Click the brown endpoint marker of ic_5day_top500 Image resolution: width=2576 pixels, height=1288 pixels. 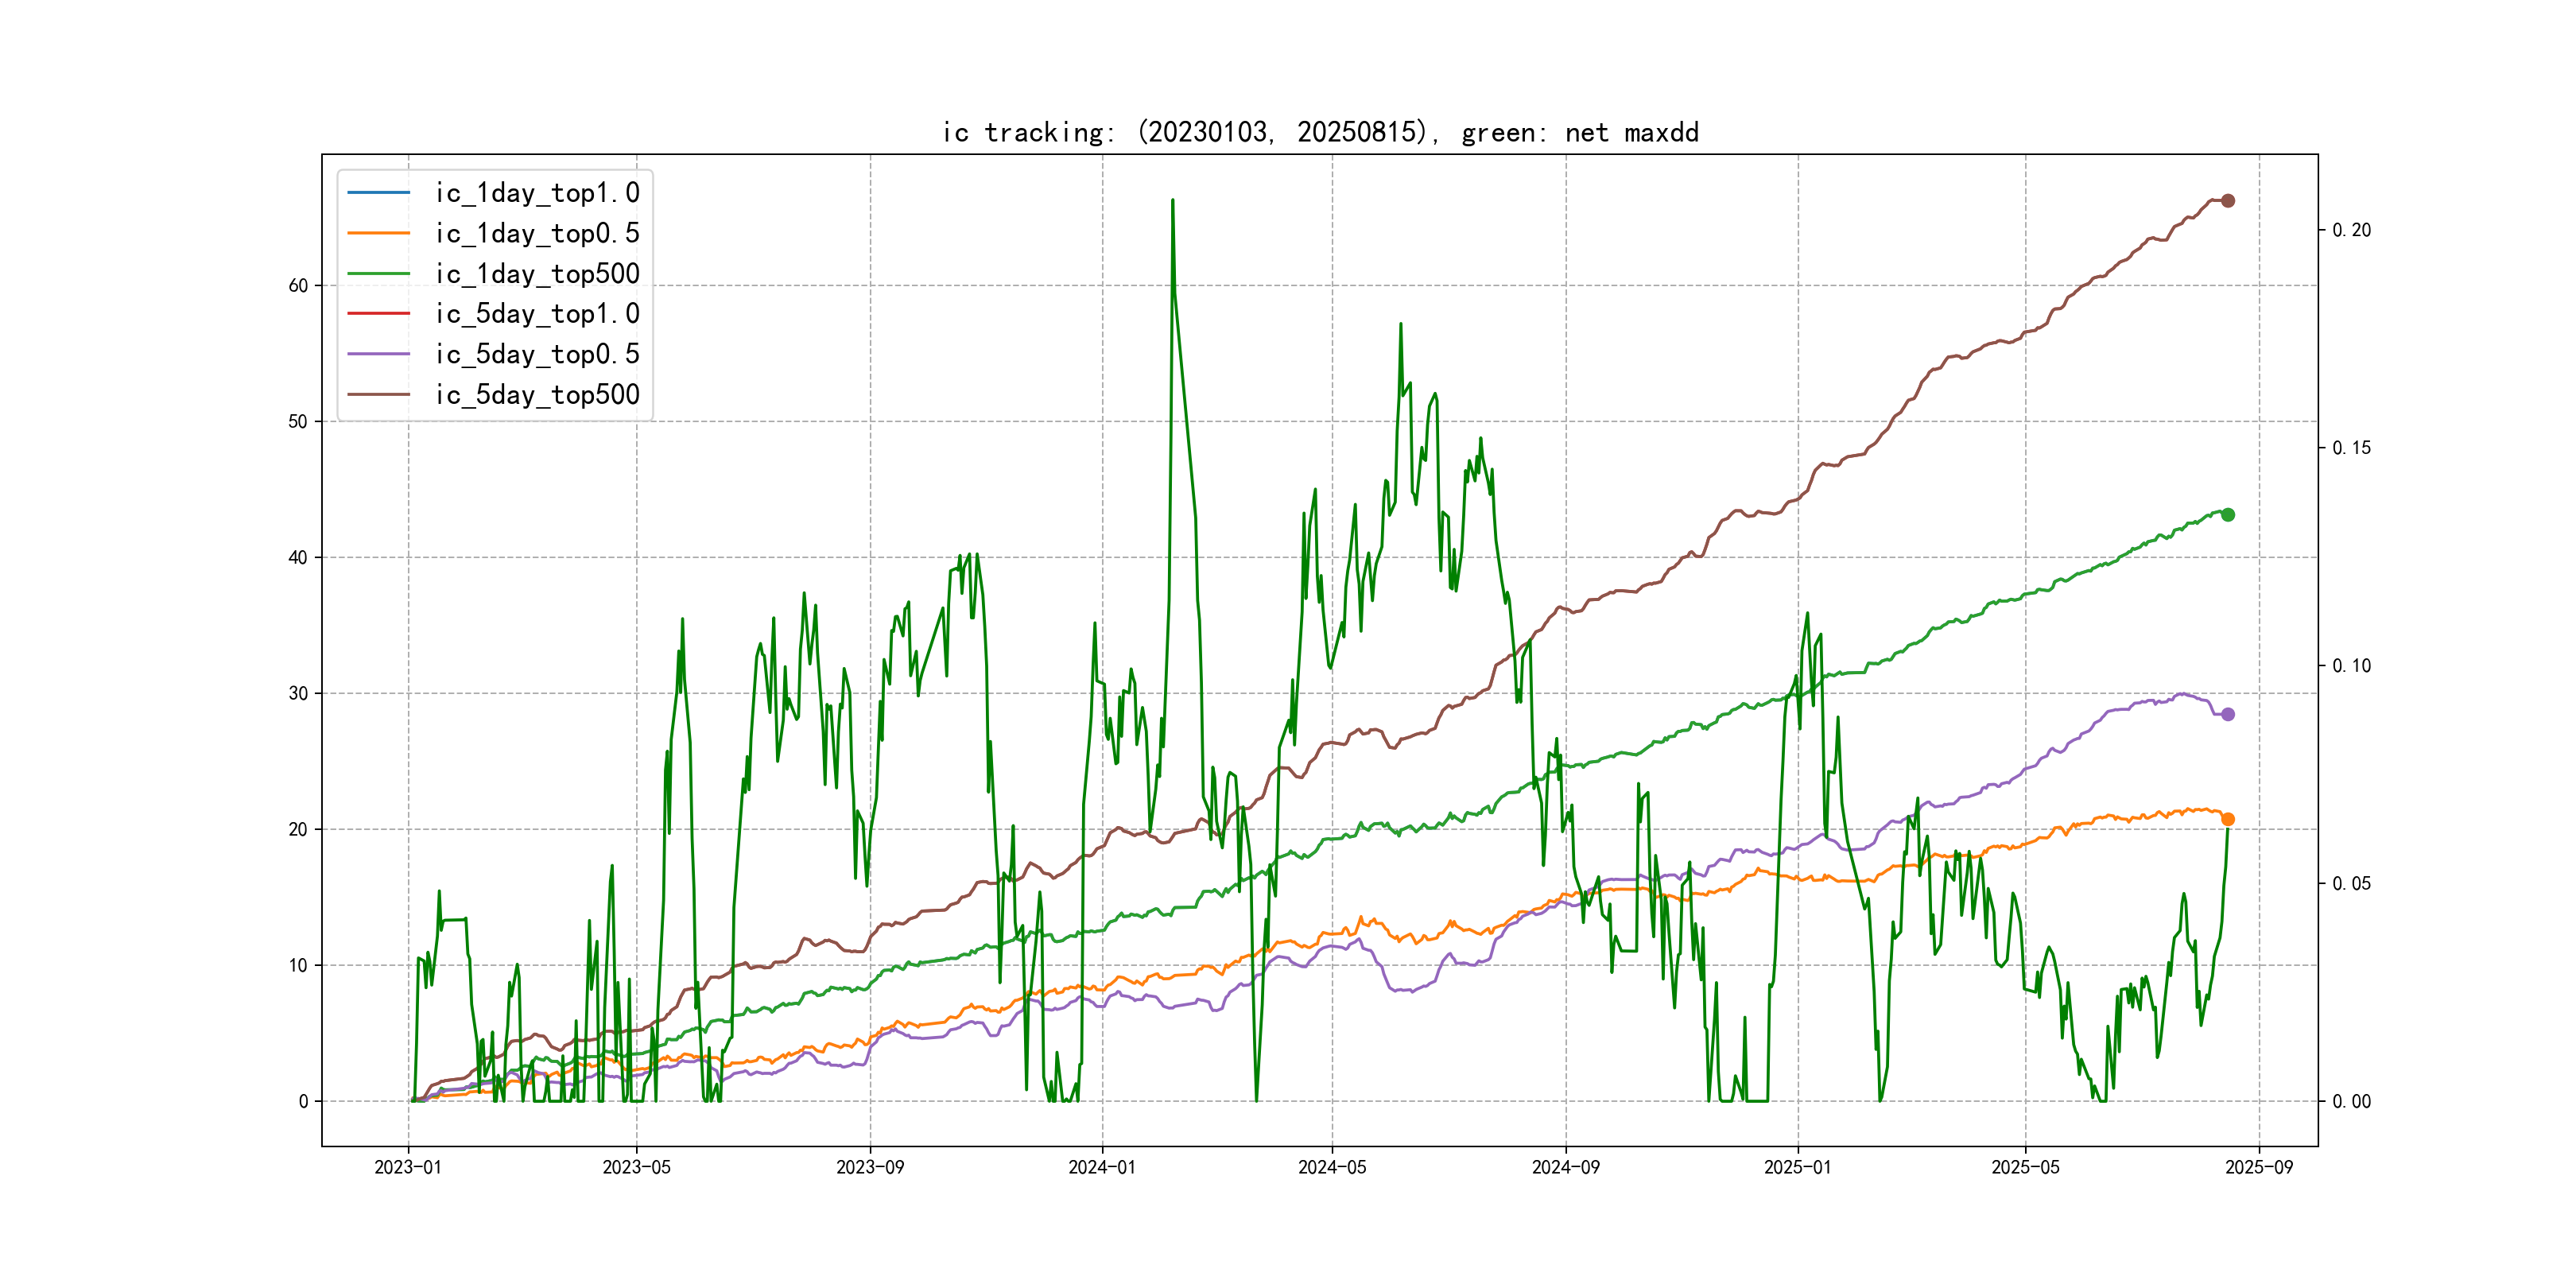[2227, 201]
